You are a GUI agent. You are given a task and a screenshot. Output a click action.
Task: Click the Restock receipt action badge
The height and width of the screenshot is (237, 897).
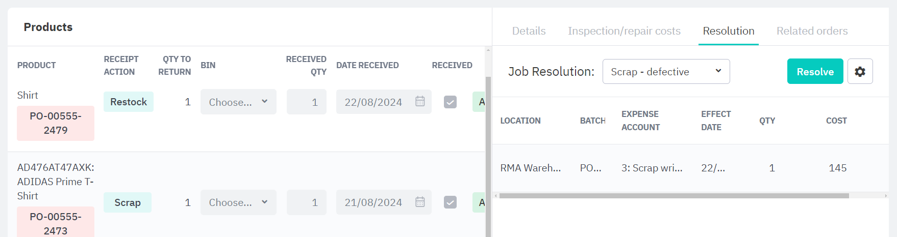(129, 102)
